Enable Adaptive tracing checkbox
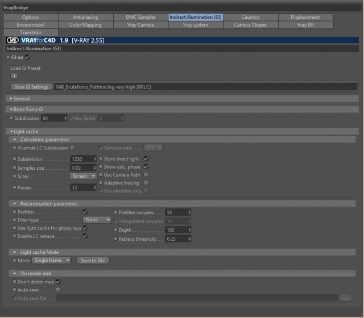 pos(146,183)
